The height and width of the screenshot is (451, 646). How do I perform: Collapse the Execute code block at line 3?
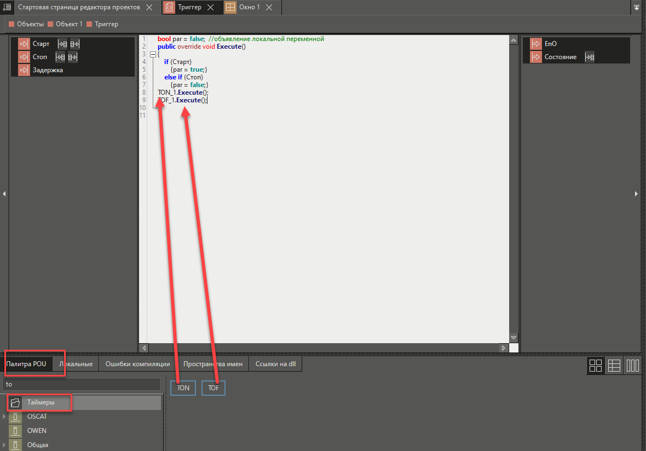[x=153, y=54]
